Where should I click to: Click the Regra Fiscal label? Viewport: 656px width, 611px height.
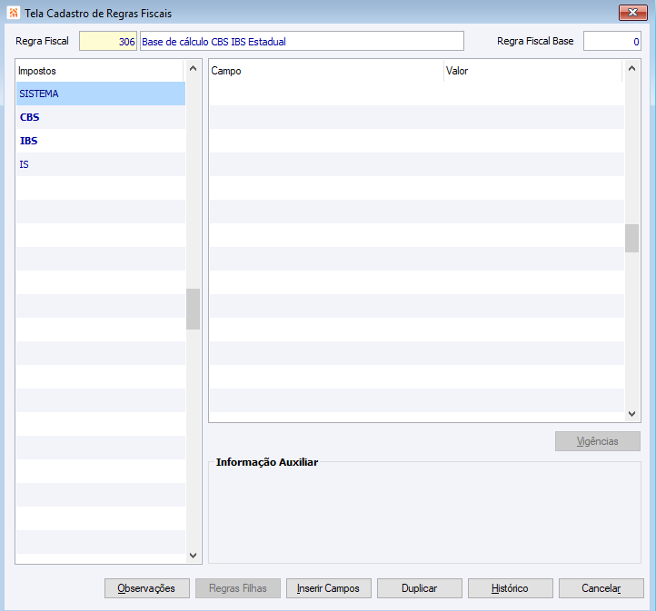(x=42, y=41)
